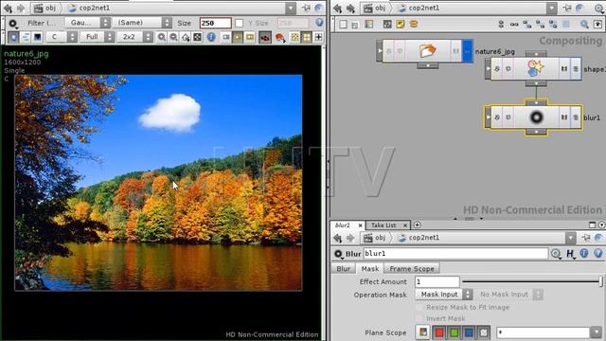Image resolution: width=606 pixels, height=341 pixels.
Task: Open viewer pane path dropdown arrow
Action: coord(291,9)
